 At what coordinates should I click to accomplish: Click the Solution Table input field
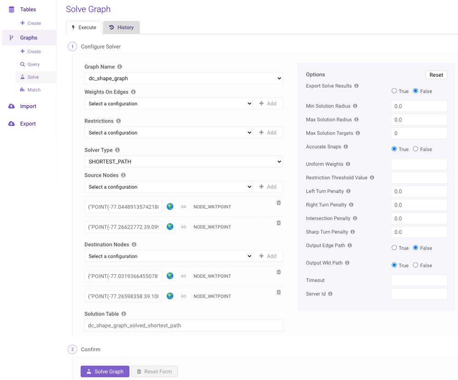[x=183, y=326]
